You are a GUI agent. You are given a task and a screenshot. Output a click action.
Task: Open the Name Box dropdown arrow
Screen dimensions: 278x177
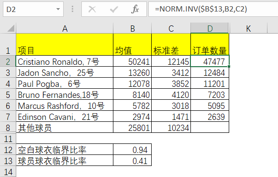tap(58, 9)
